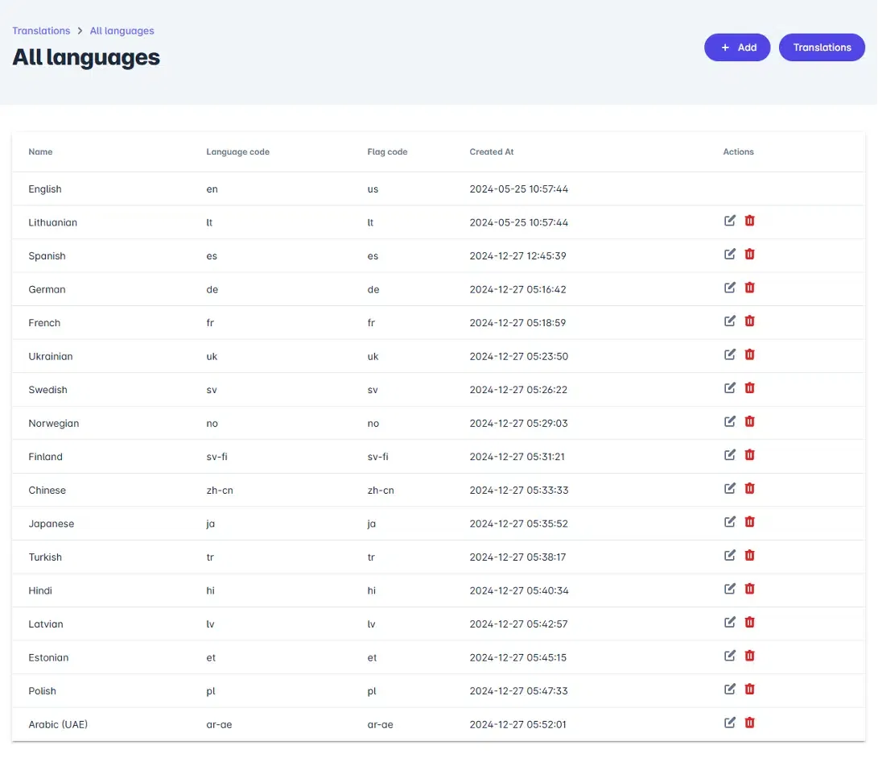Edit the Polish language entry

click(x=730, y=689)
